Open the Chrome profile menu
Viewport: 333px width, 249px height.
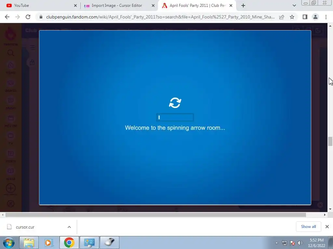pos(315,17)
